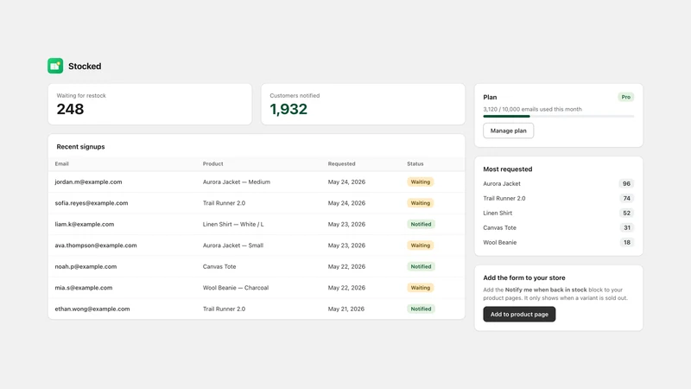Click sofia.reyes@example.com email

(x=92, y=203)
